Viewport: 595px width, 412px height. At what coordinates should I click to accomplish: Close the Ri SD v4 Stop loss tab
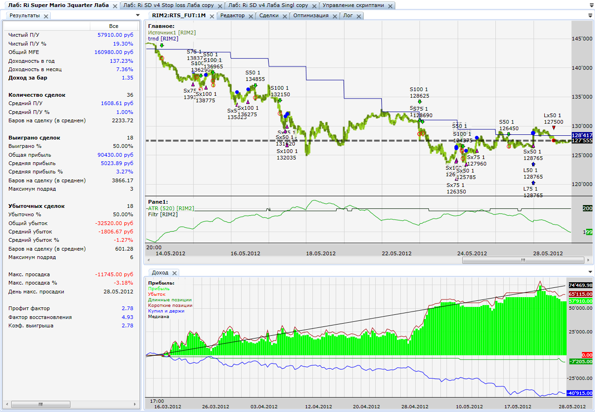tap(219, 6)
